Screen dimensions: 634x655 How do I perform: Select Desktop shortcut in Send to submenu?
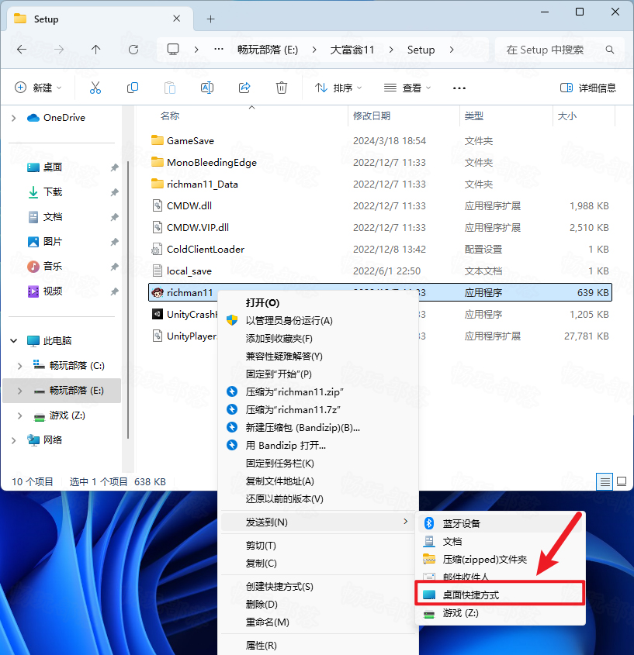tap(500, 595)
